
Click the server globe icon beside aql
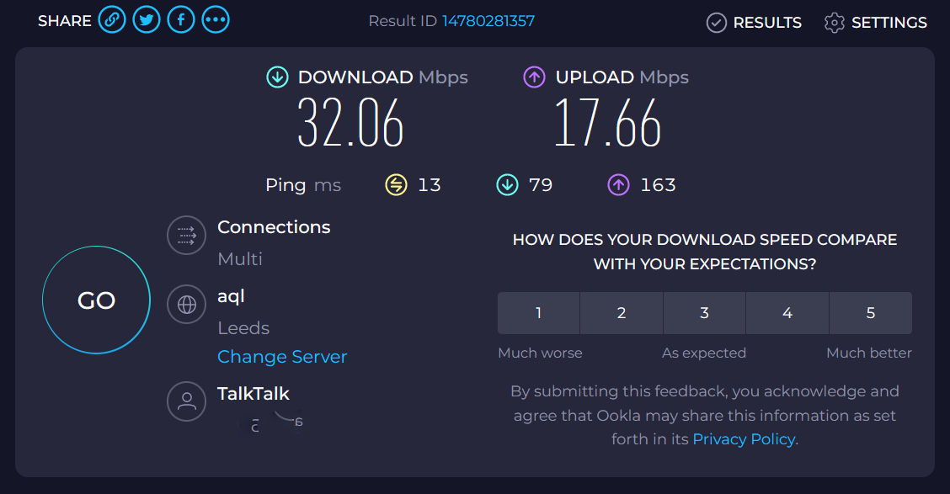tap(186, 305)
